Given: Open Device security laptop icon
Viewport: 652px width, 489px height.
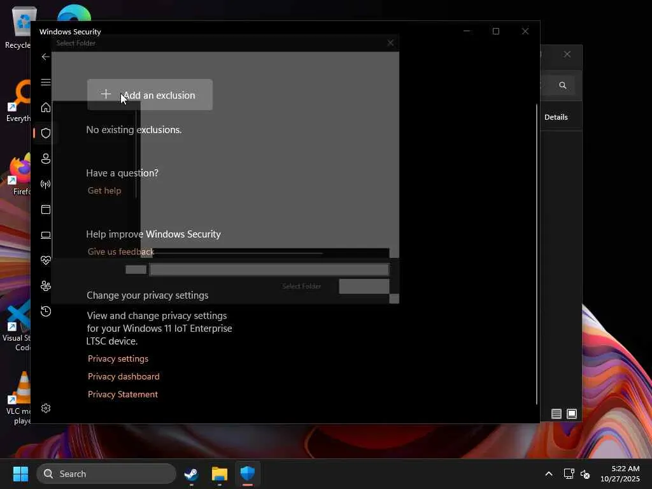Looking at the screenshot, I should [x=46, y=236].
